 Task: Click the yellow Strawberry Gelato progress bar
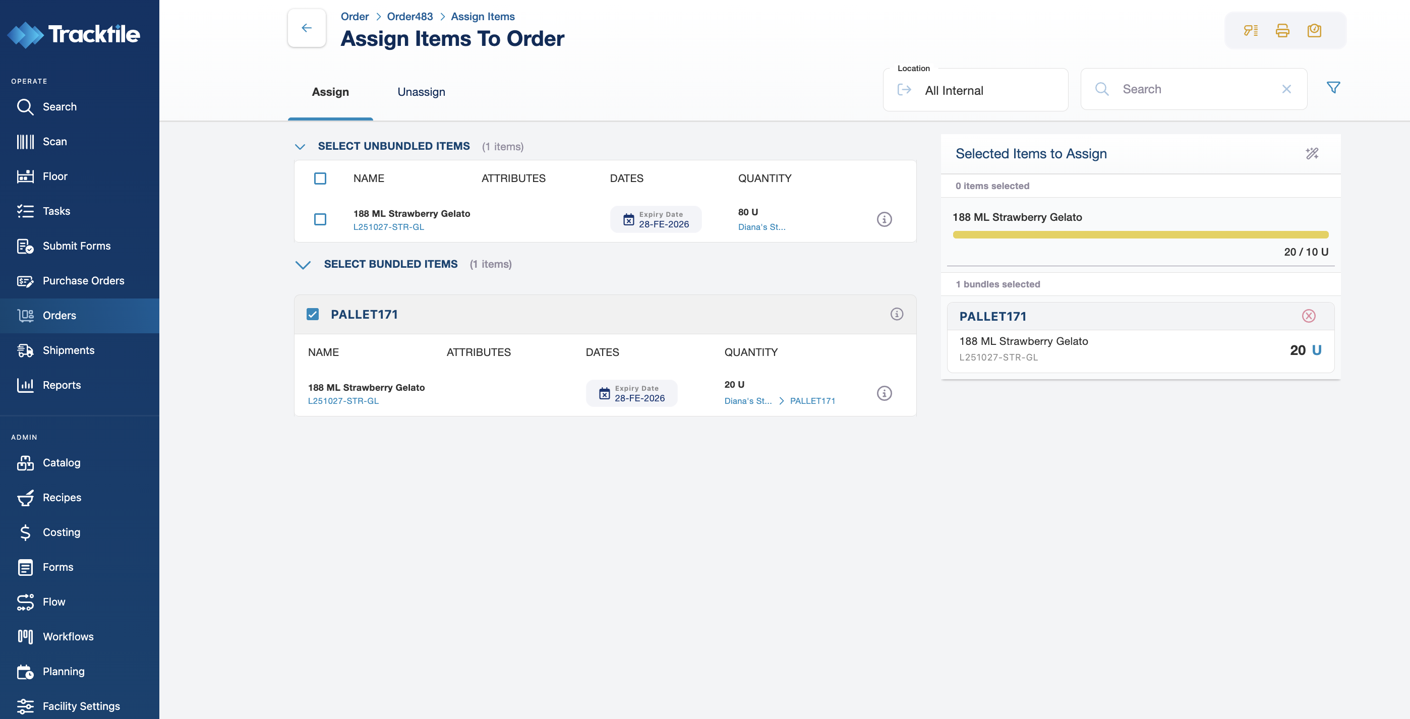point(1140,235)
